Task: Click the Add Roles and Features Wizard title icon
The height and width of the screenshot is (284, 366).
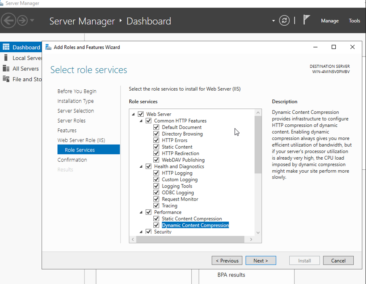Action: click(48, 47)
